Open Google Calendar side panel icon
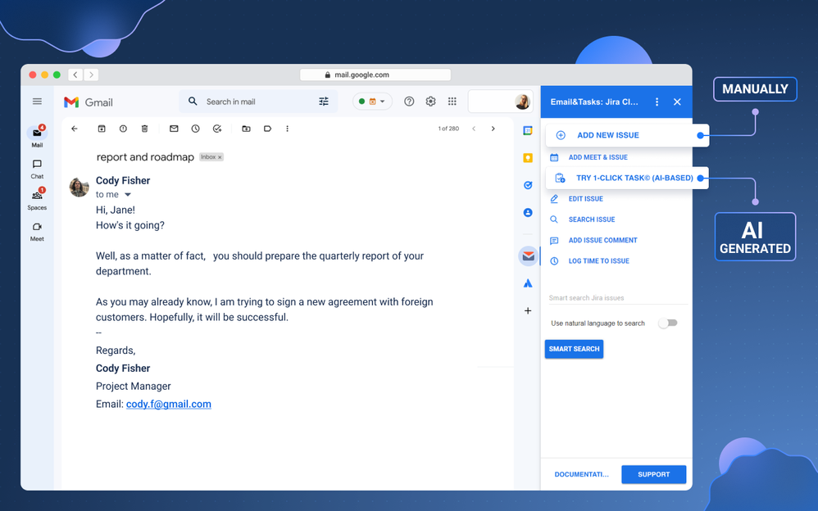Screen dimensions: 818x511 (x=528, y=131)
